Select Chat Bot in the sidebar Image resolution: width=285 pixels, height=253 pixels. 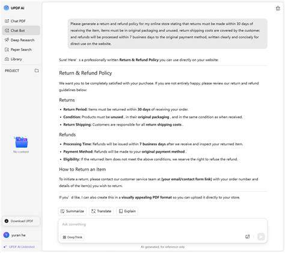click(x=21, y=31)
